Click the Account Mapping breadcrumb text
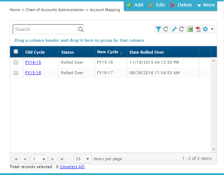The height and width of the screenshot is (175, 224). point(105,10)
